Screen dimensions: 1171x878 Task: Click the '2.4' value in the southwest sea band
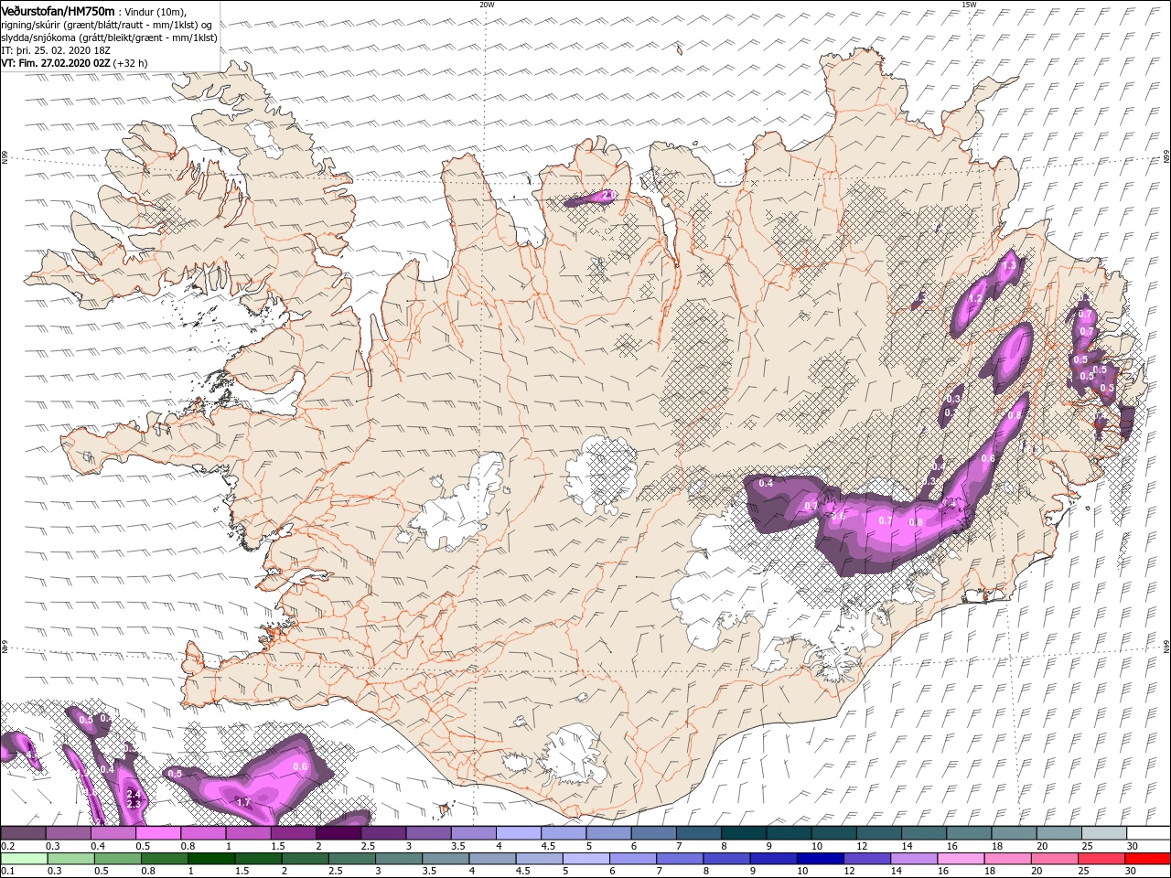click(x=134, y=794)
